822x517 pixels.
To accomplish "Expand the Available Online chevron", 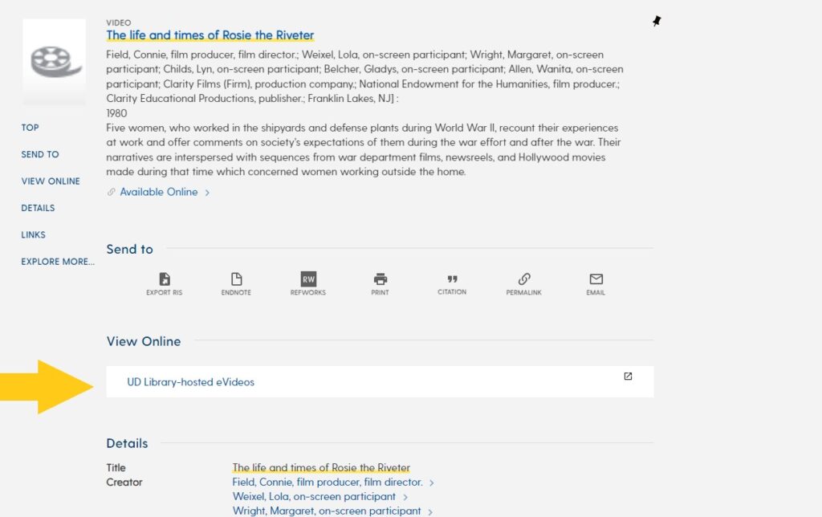I will (x=207, y=193).
